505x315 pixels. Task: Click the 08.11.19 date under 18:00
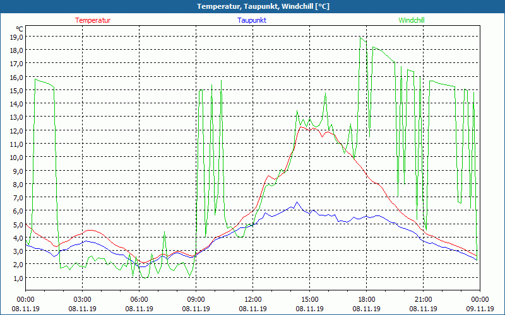point(367,309)
